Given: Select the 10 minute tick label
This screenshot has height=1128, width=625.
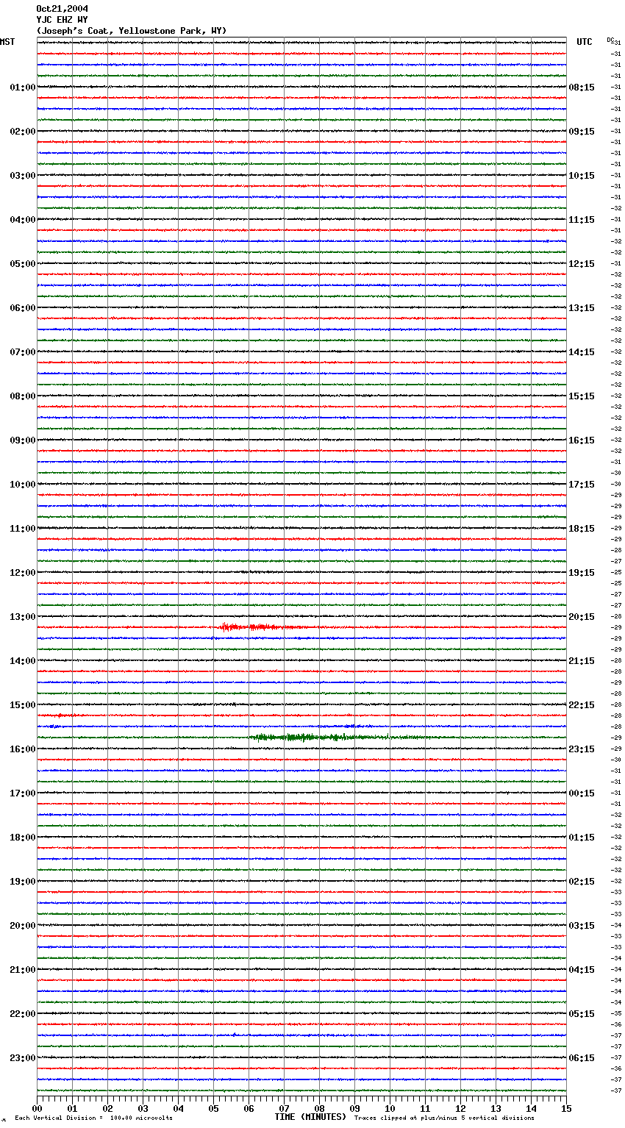Looking at the screenshot, I should point(390,1108).
